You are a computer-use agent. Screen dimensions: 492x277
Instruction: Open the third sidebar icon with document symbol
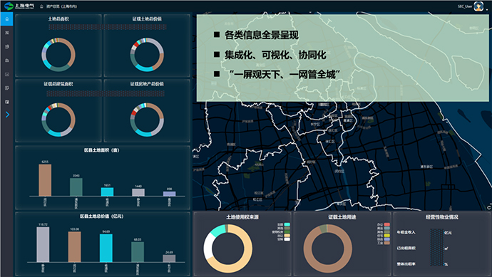pos(7,47)
